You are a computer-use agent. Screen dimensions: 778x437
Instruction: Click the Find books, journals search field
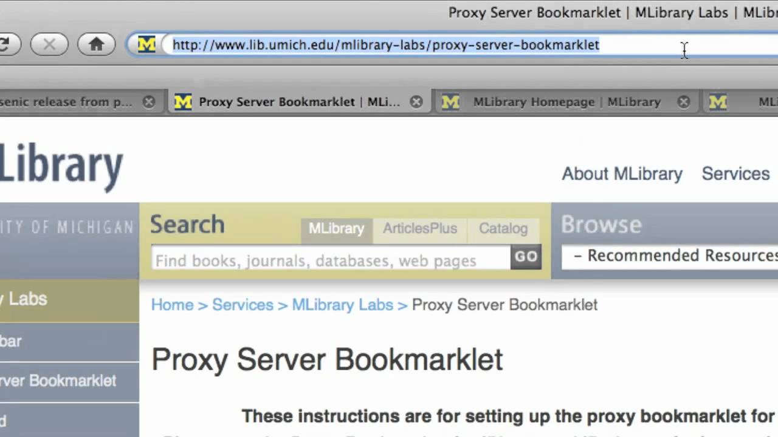pyautogui.click(x=331, y=258)
